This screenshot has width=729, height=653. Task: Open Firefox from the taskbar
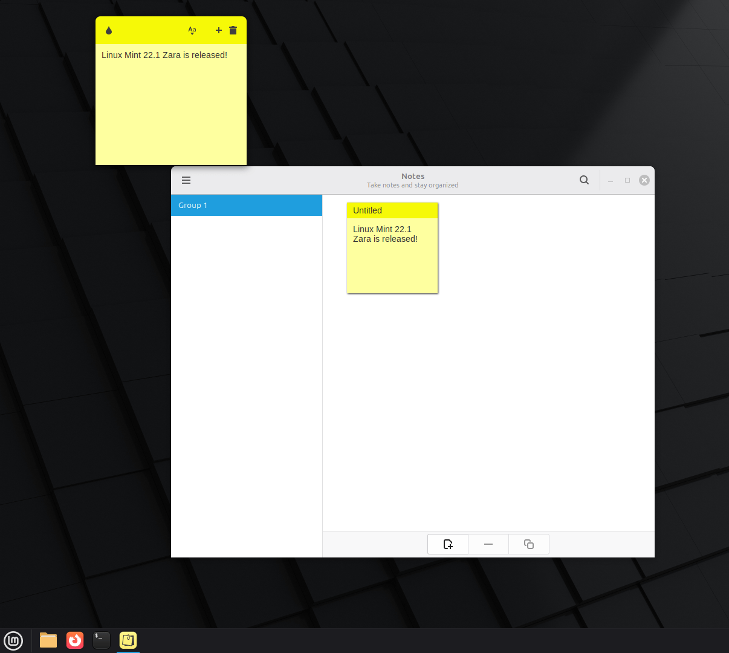[75, 640]
